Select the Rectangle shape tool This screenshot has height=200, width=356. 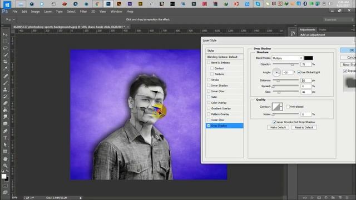(x=5, y=151)
